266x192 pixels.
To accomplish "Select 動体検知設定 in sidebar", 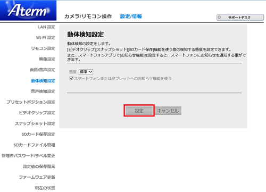I will (x=43, y=81).
